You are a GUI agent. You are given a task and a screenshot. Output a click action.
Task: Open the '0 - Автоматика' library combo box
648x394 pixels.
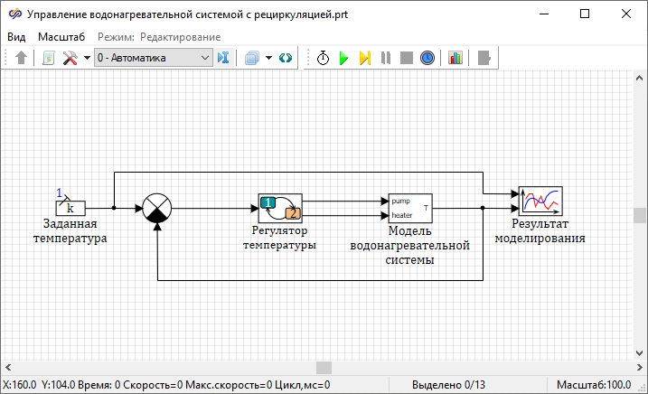[153, 58]
